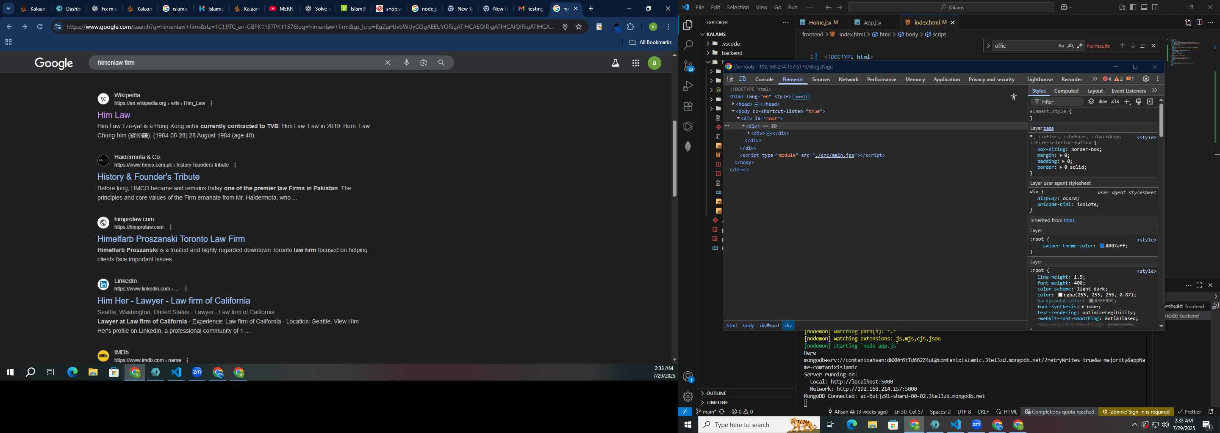
Task: Switch to DevTools Network tab
Action: coord(848,79)
